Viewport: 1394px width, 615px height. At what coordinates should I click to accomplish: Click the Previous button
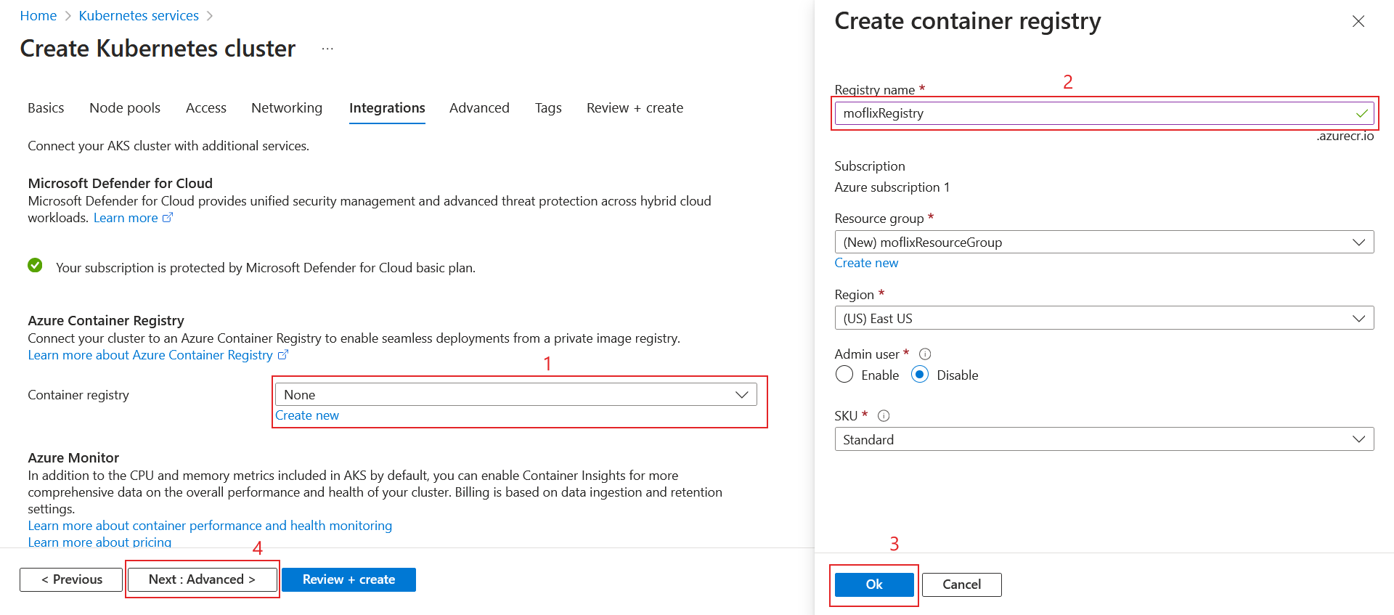pyautogui.click(x=71, y=579)
